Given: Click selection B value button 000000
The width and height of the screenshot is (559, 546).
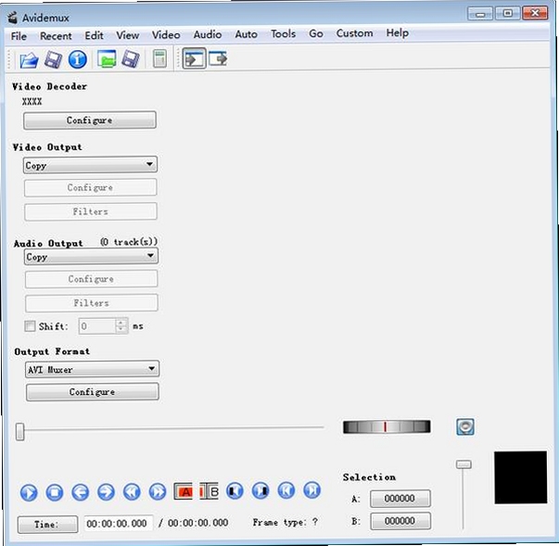Looking at the screenshot, I should click(x=400, y=521).
